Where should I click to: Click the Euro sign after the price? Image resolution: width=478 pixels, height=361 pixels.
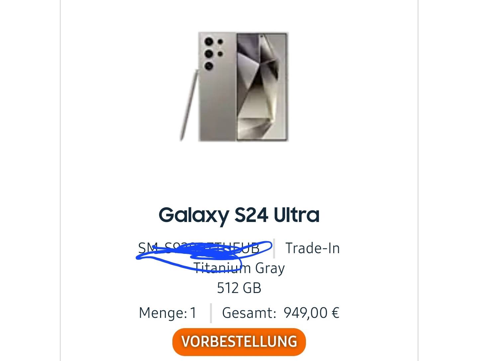335,313
